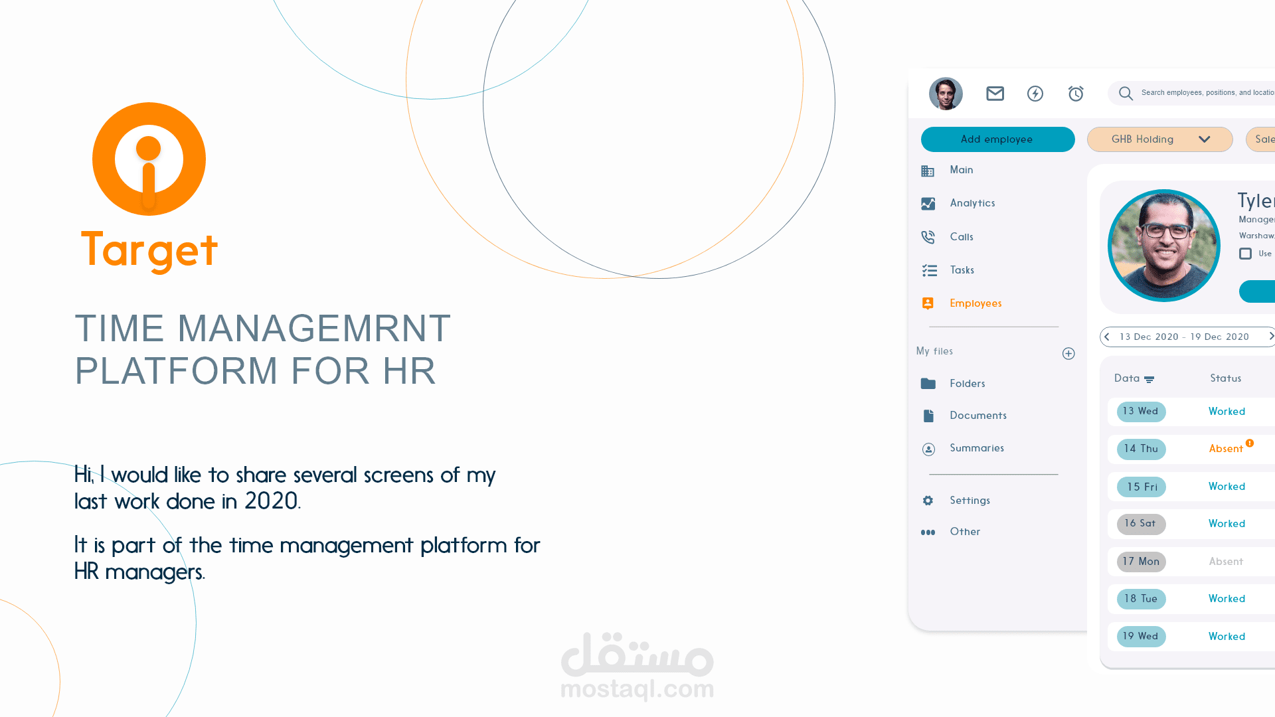Select the 16 Sat date chip
Image resolution: width=1275 pixels, height=717 pixels.
click(x=1141, y=524)
